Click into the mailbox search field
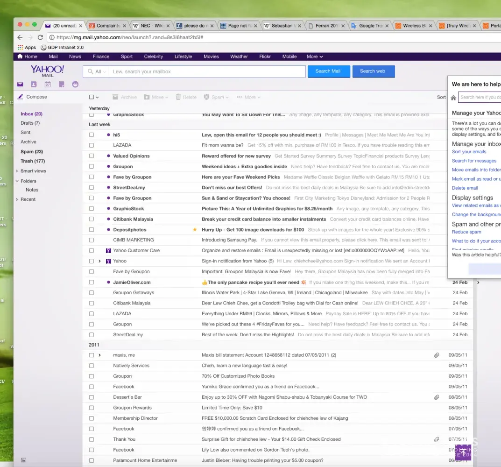Screen dimensions: 501x467 207,72
